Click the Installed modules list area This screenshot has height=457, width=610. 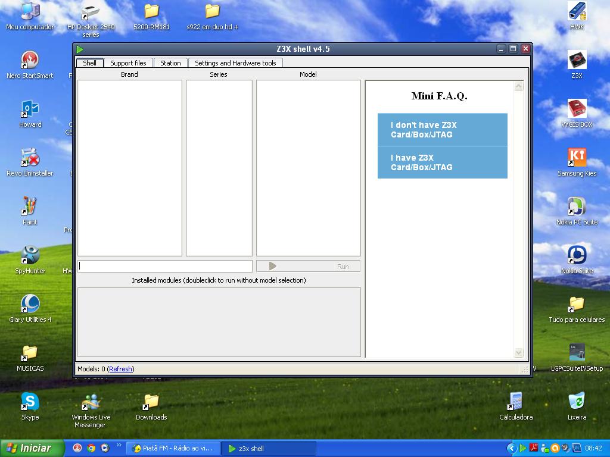(219, 322)
